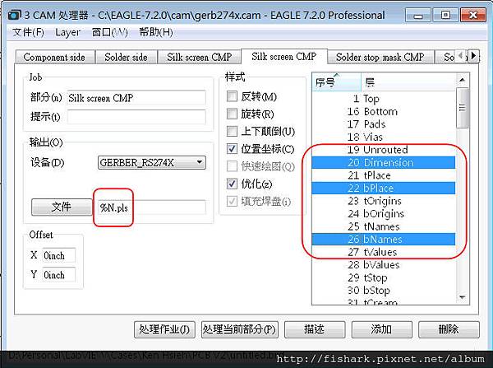Click the 处理当前部分(P) button

pos(239,329)
